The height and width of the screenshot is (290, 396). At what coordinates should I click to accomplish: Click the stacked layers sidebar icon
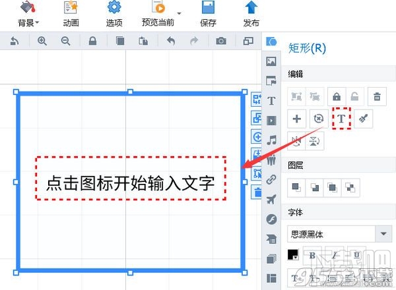[271, 259]
